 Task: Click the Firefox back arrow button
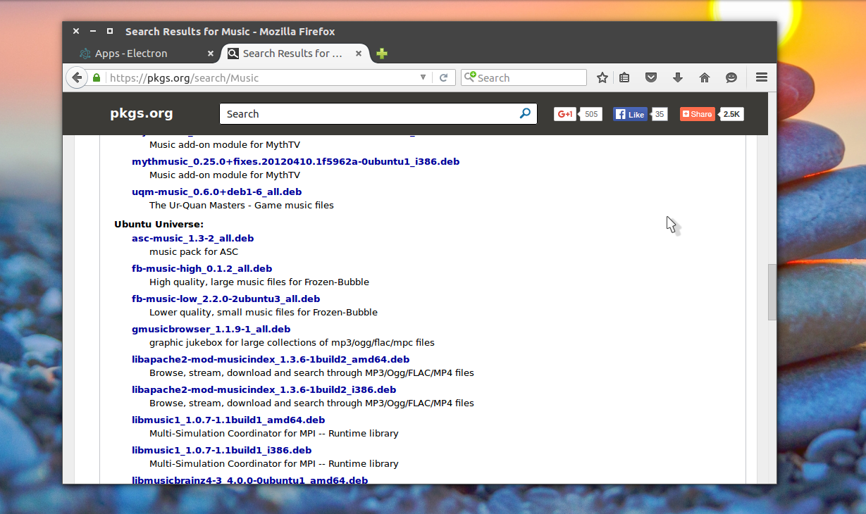coord(77,77)
